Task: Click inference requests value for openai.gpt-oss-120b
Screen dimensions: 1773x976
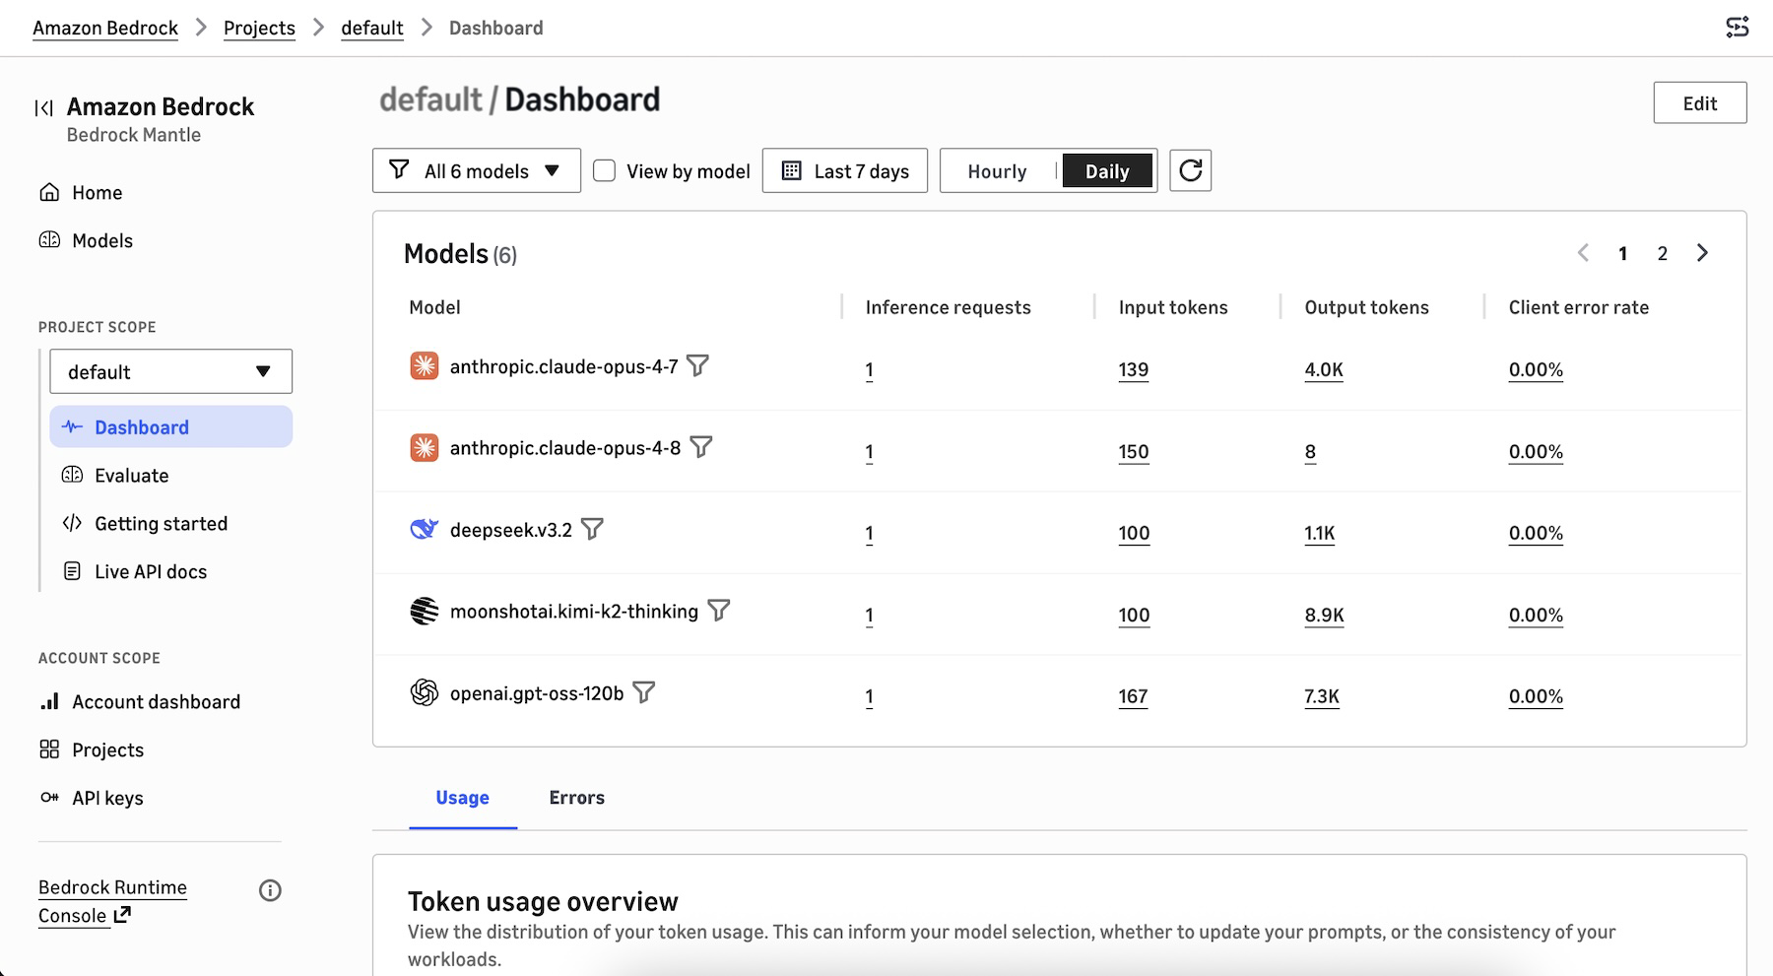Action: point(869,696)
